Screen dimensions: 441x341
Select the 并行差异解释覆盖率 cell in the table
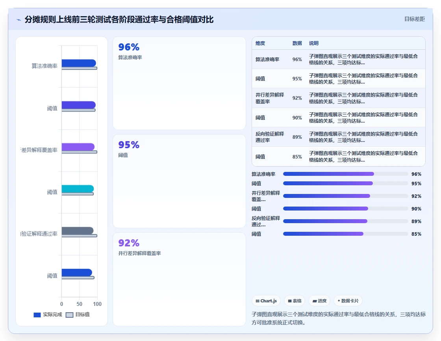269,98
